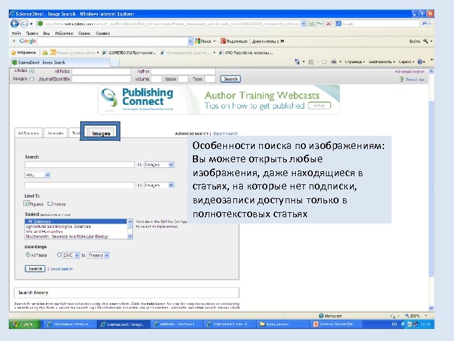The width and height of the screenshot is (454, 341).
Task: Open the Expert search link
Action: pos(225,133)
